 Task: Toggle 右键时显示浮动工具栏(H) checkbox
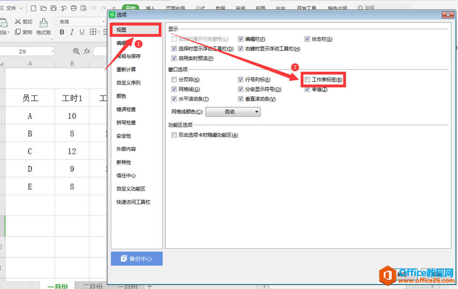coord(241,48)
